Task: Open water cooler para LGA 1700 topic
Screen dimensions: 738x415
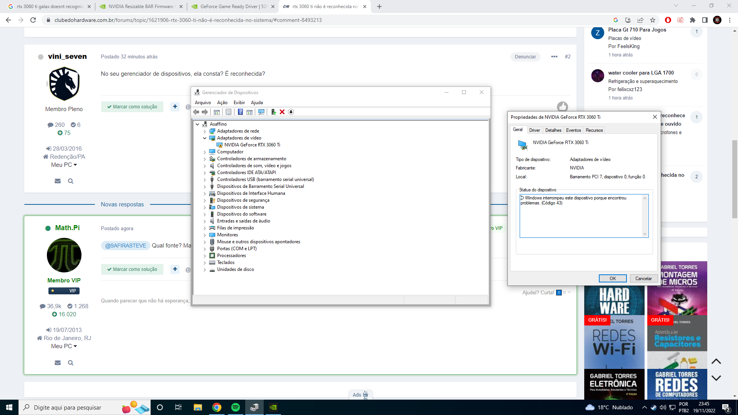Action: (641, 73)
